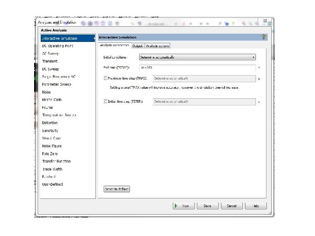This screenshot has height=236, width=315.
Task: Select User-Defined analysis
Action: (68, 184)
